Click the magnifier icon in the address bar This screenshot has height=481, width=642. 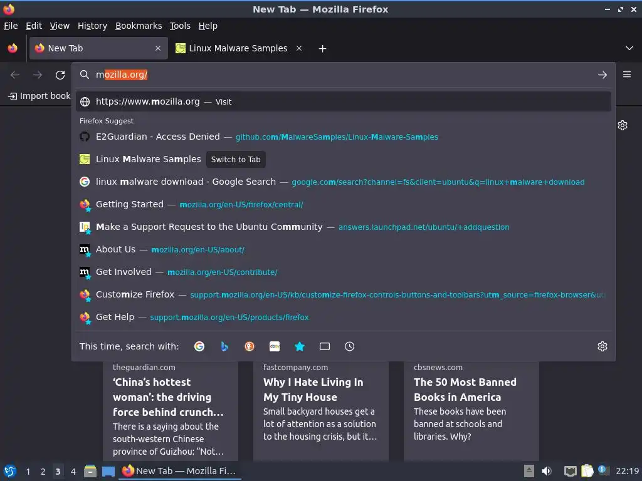click(85, 75)
